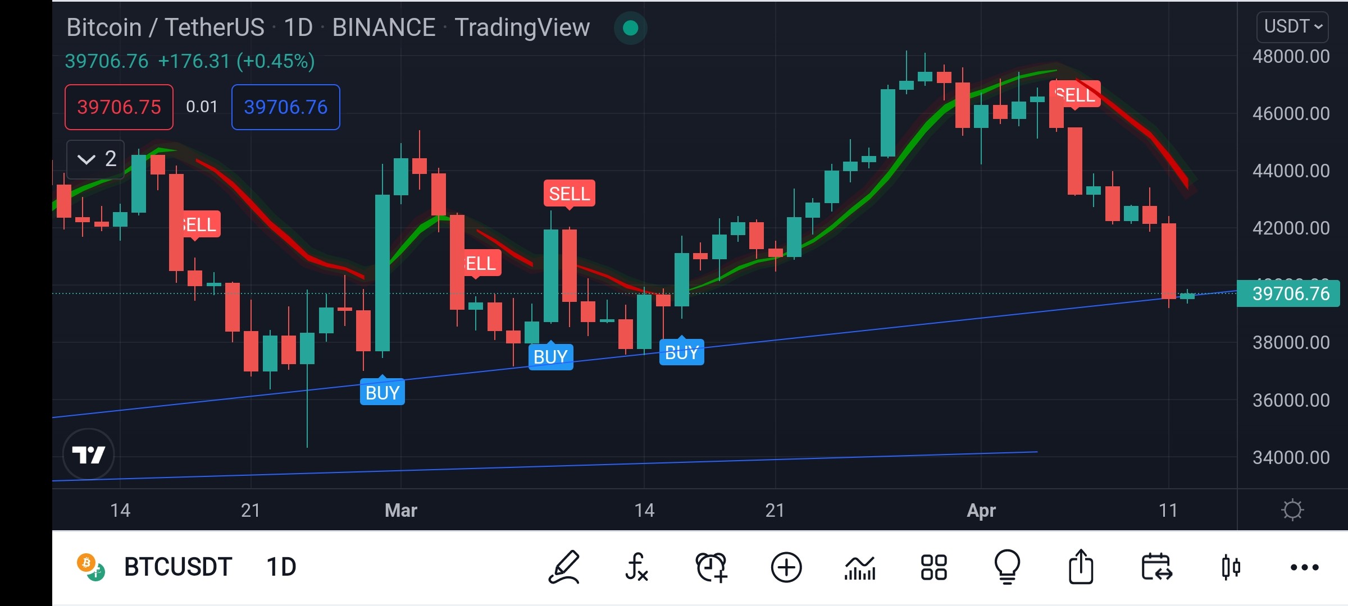The height and width of the screenshot is (606, 1348).
Task: Tap the plus compare symbol icon
Action: pos(786,567)
